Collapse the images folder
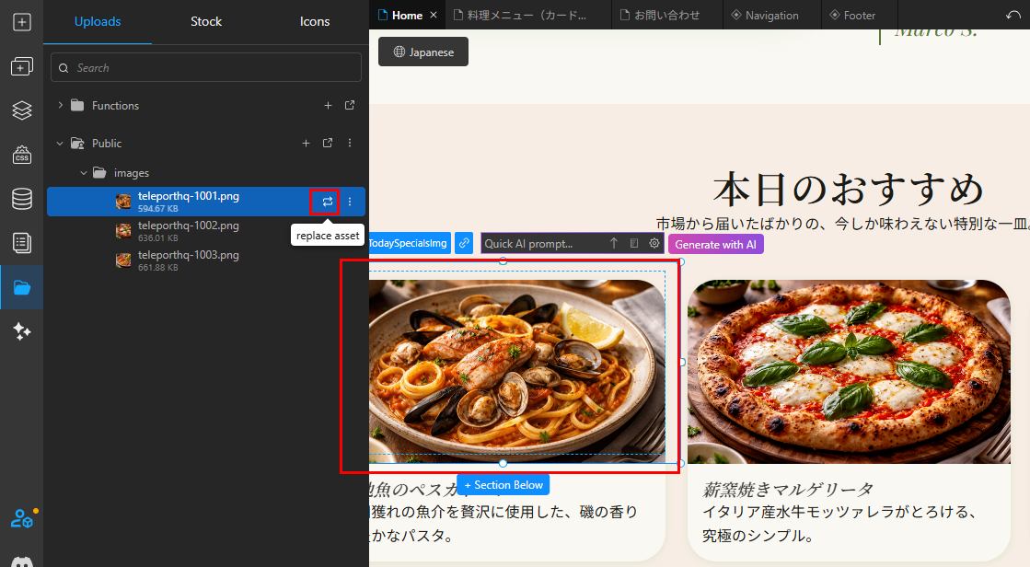Image resolution: width=1030 pixels, height=567 pixels. coord(84,172)
